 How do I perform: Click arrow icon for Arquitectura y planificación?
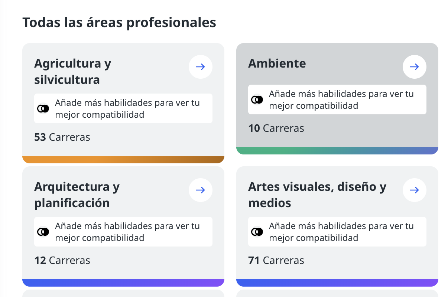pyautogui.click(x=201, y=190)
